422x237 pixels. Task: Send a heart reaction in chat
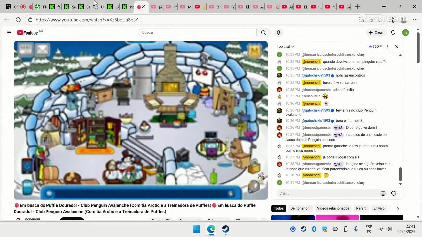(x=393, y=193)
